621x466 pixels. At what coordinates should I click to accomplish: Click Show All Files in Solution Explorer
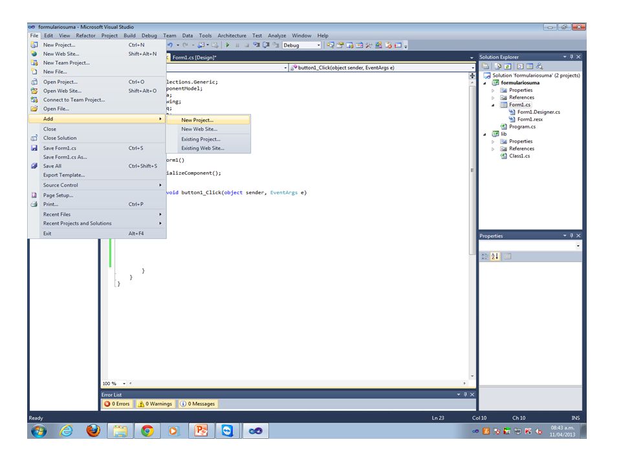tap(499, 67)
